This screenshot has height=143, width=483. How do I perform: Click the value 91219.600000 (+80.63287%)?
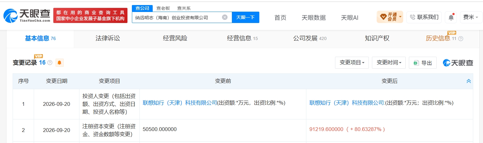(x=347, y=129)
